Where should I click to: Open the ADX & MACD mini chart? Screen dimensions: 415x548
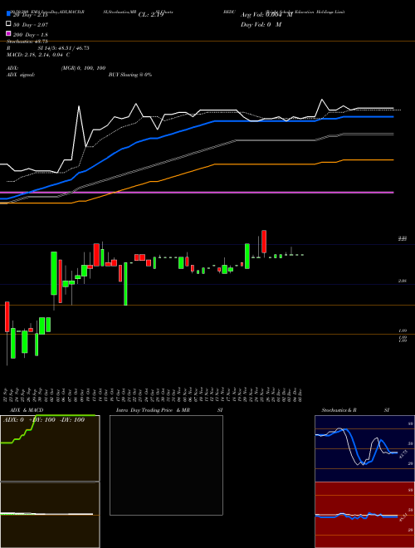[x=50, y=448]
